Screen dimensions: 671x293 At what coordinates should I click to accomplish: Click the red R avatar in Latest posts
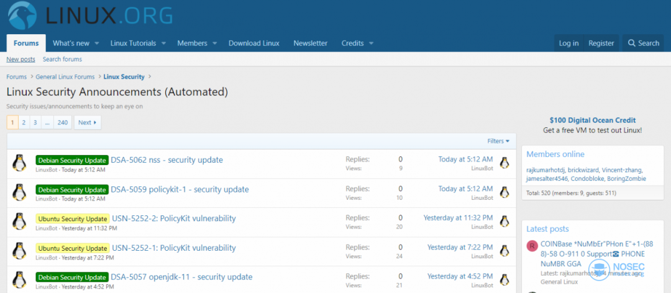532,246
